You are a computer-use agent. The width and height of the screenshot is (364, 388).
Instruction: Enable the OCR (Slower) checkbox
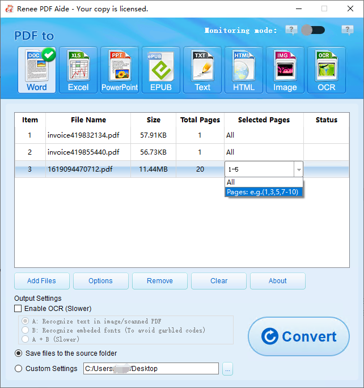[18, 309]
